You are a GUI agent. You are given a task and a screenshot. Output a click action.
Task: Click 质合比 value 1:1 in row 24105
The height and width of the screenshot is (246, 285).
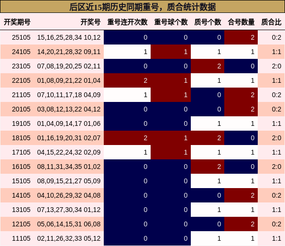click(276, 52)
